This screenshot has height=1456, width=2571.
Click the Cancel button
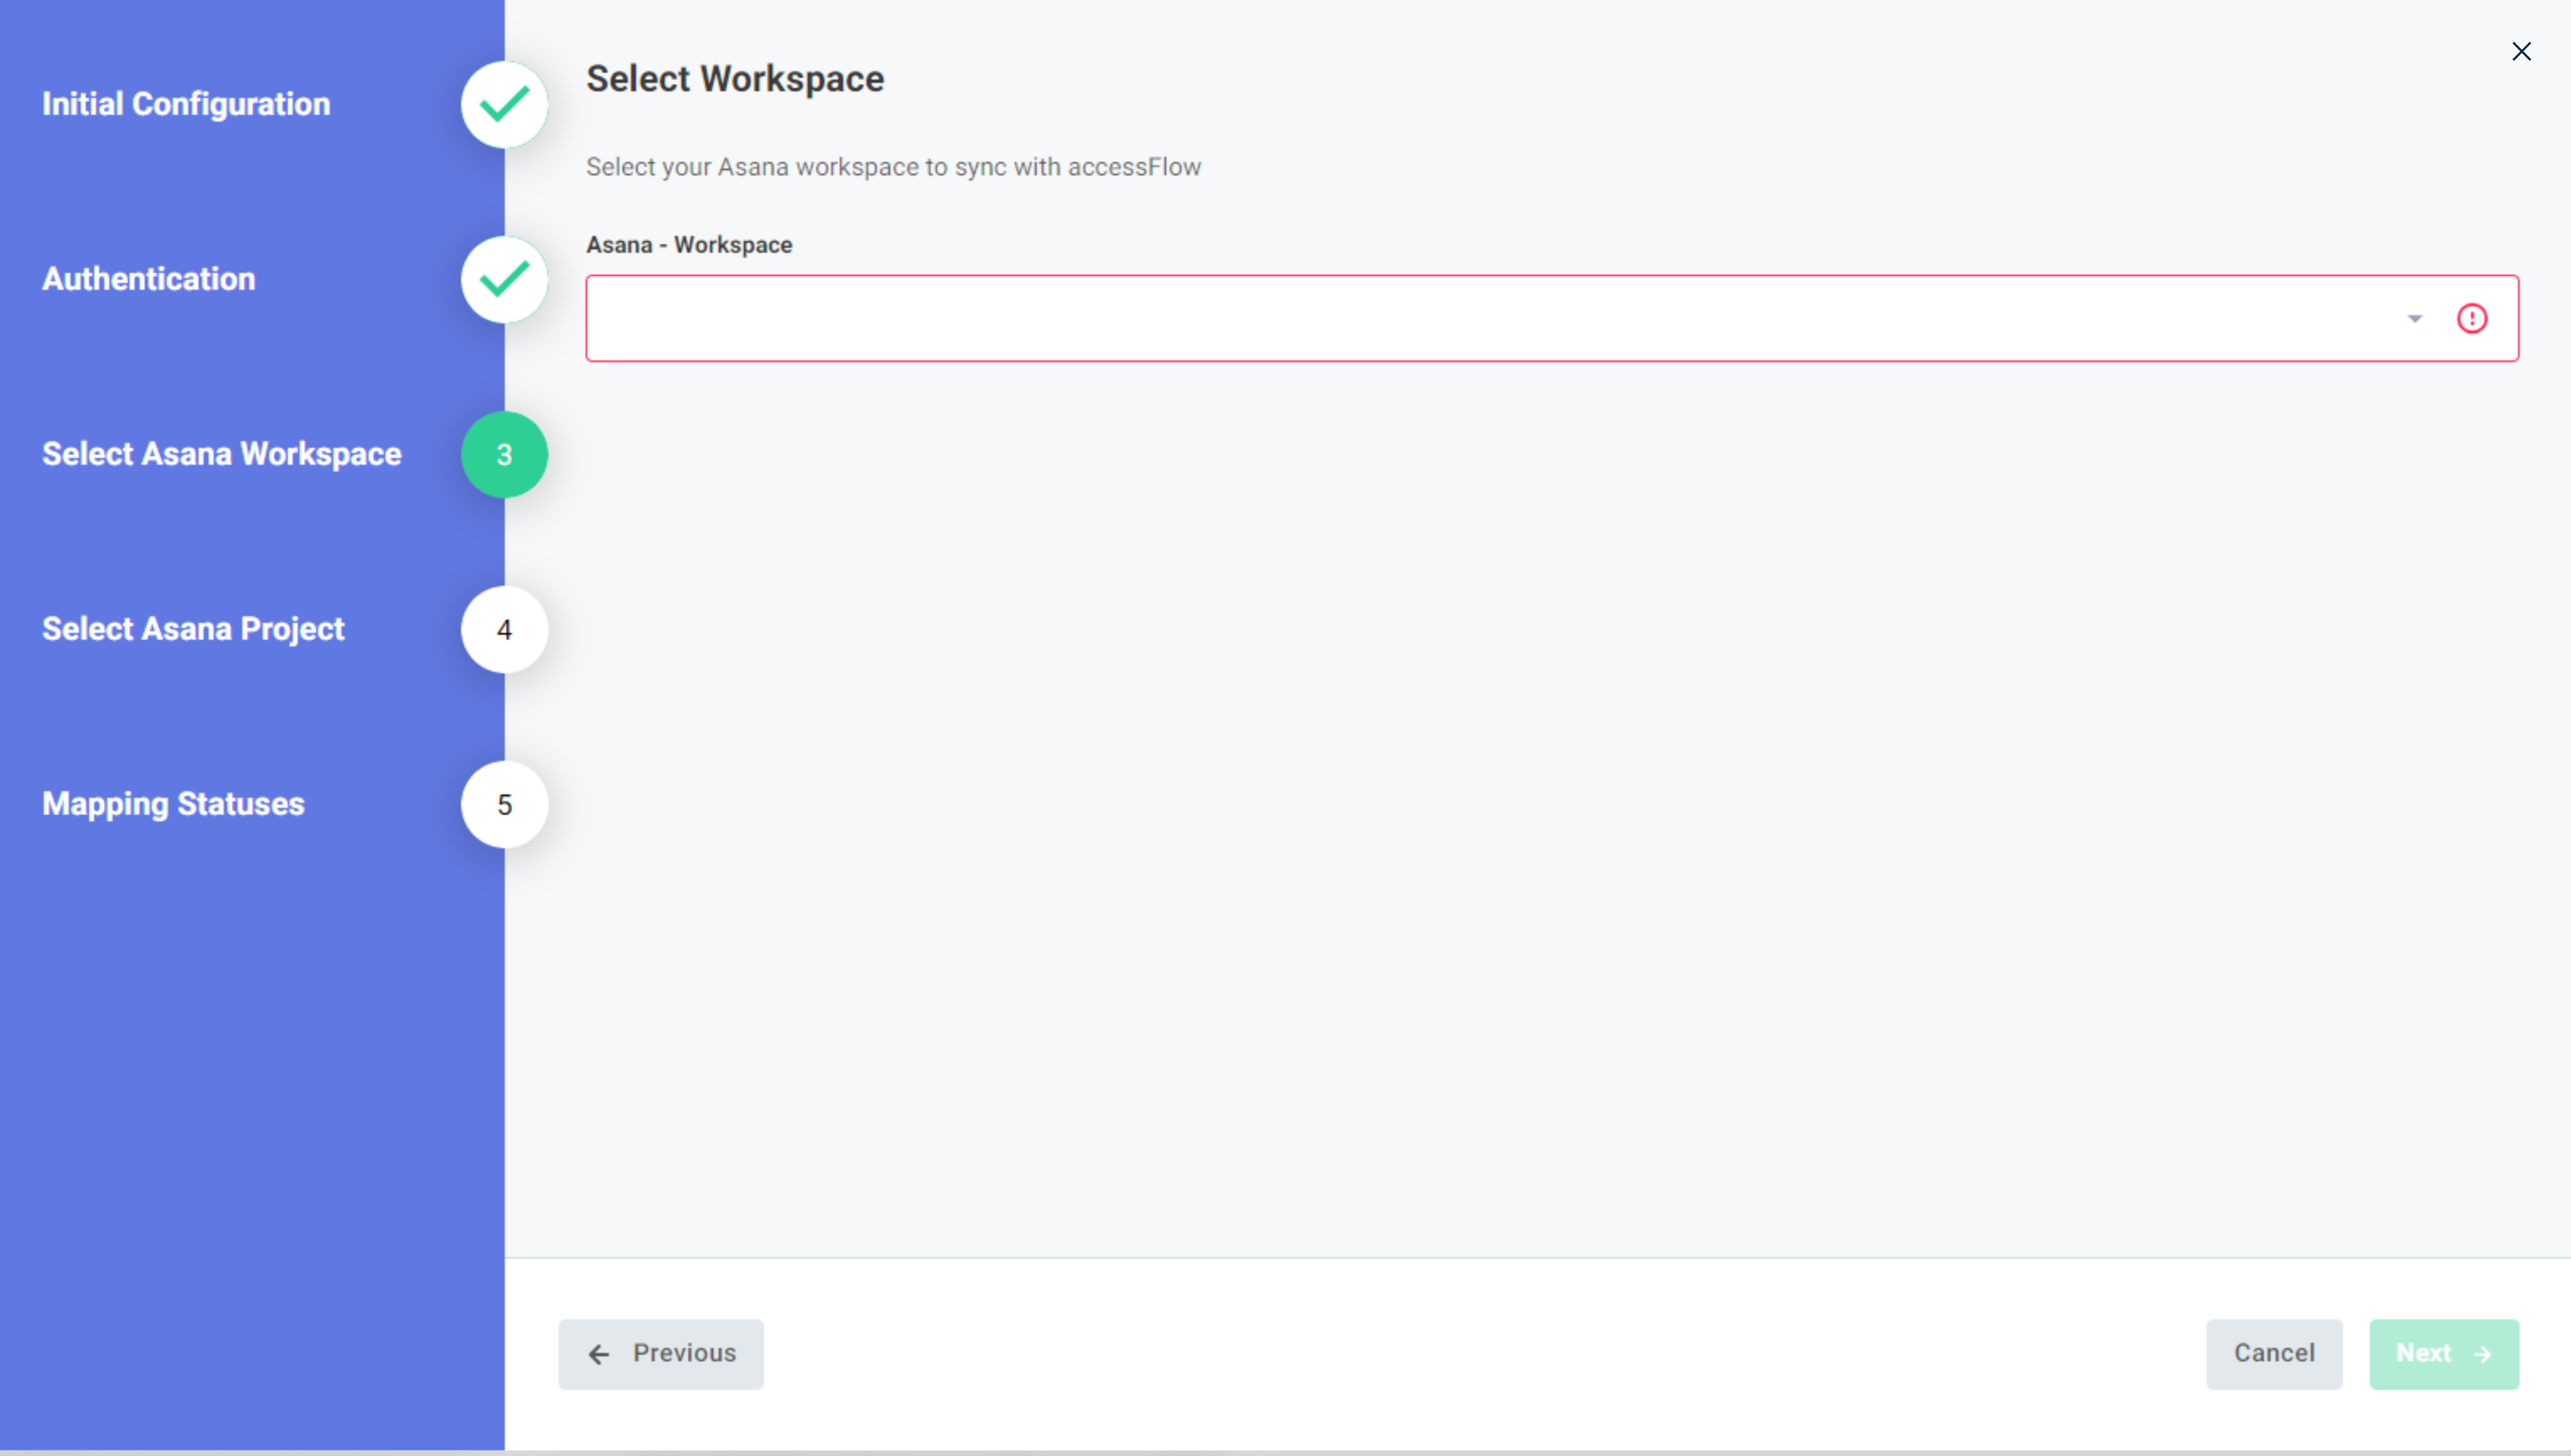click(x=2274, y=1354)
